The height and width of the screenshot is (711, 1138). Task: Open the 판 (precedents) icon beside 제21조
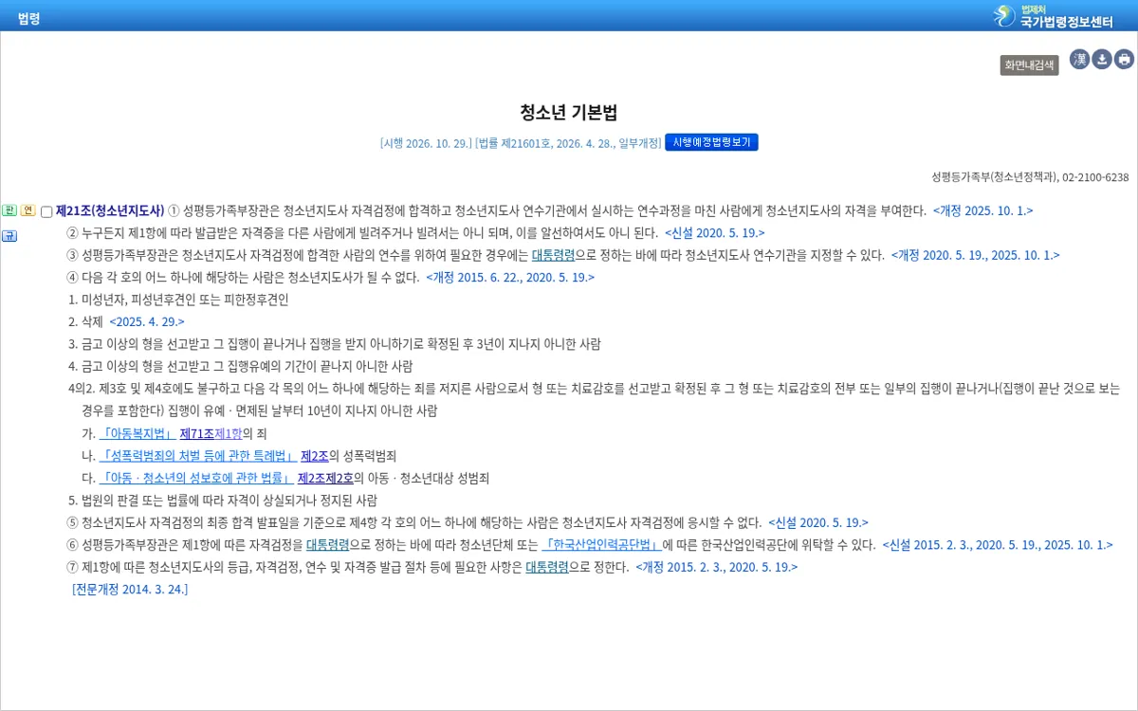[9, 210]
